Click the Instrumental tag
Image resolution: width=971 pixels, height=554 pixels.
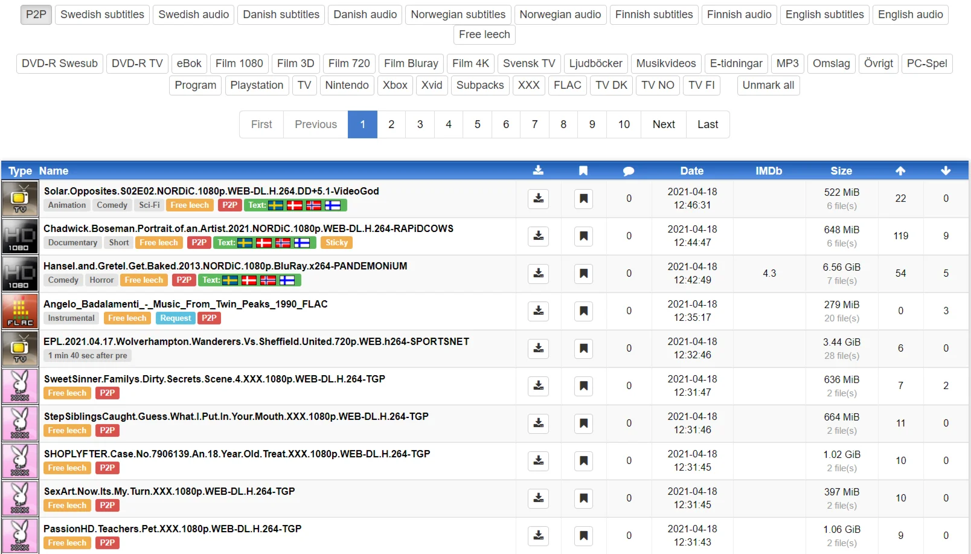tap(71, 318)
